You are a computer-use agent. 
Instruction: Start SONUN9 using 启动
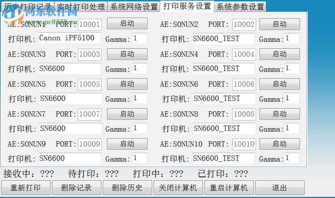127,144
